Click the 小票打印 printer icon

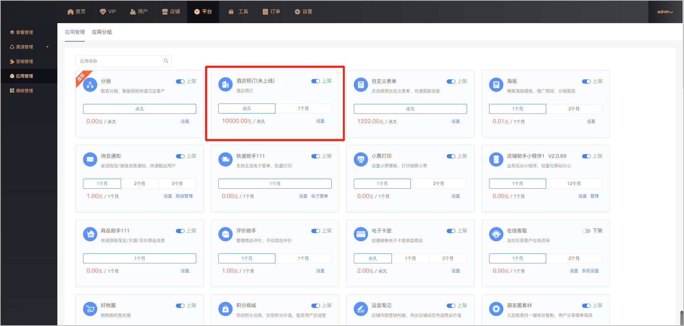pyautogui.click(x=361, y=159)
